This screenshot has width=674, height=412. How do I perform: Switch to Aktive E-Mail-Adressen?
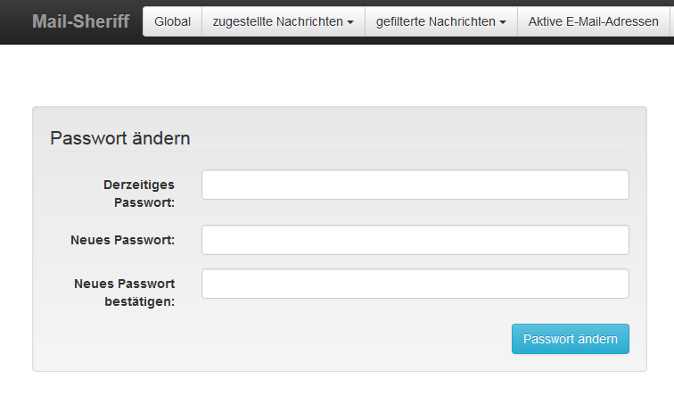[x=593, y=21]
